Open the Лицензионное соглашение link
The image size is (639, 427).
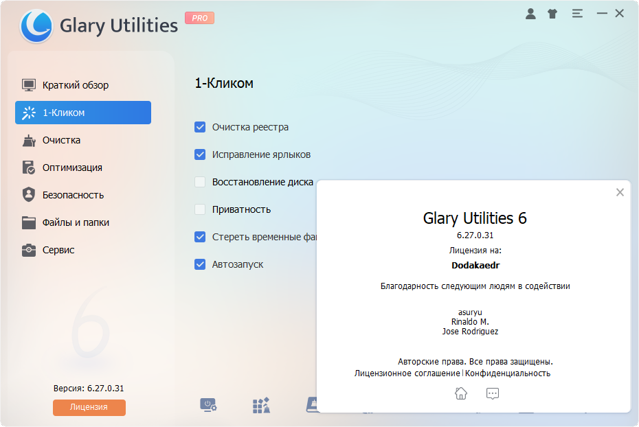pyautogui.click(x=407, y=373)
